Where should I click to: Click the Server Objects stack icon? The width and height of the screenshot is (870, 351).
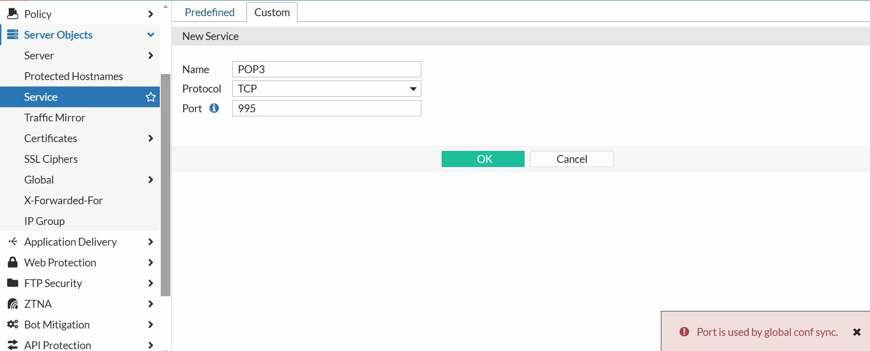[12, 35]
